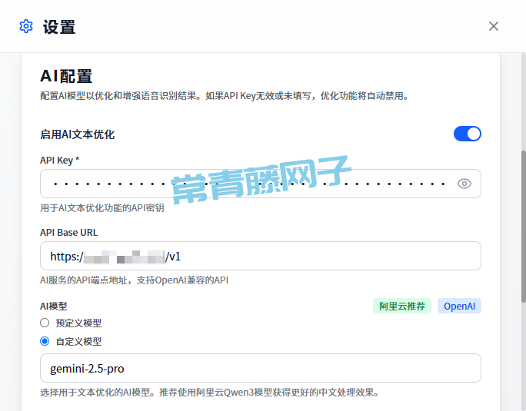Show the API Key with eye icon
Screen dimensions: 526x411
tap(464, 184)
